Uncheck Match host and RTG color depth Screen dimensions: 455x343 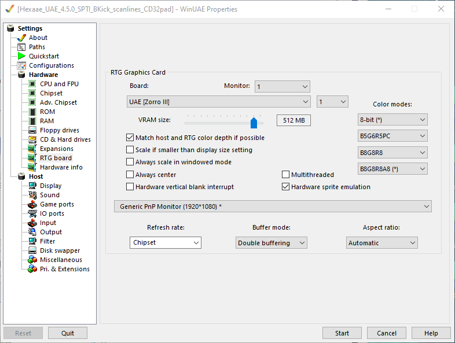coord(130,138)
